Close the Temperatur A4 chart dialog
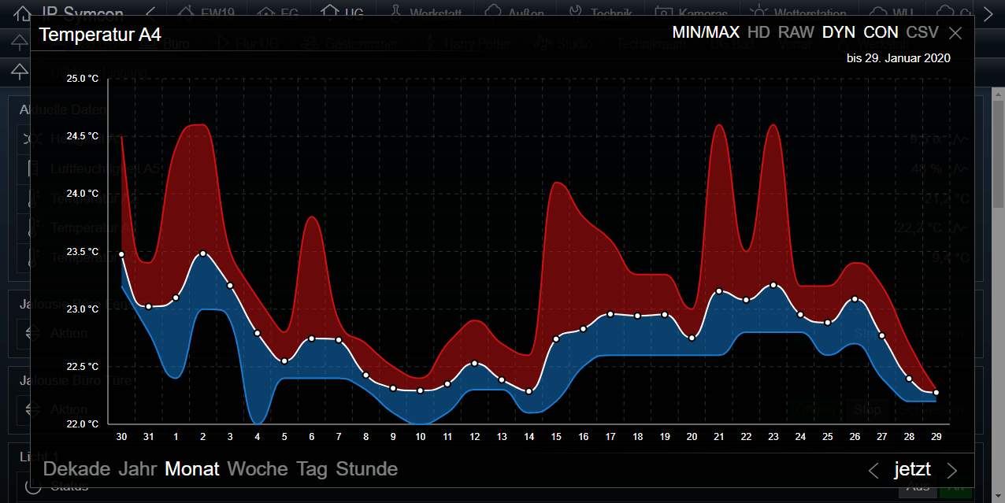Viewport: 1005px width, 503px height. point(955,33)
